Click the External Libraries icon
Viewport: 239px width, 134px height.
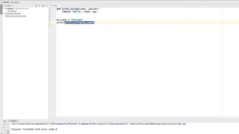(6, 13)
